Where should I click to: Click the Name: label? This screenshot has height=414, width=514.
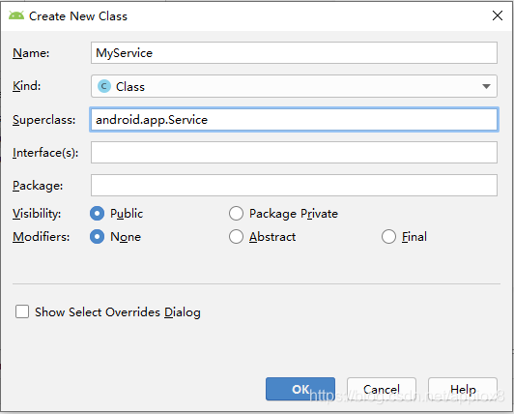31,53
